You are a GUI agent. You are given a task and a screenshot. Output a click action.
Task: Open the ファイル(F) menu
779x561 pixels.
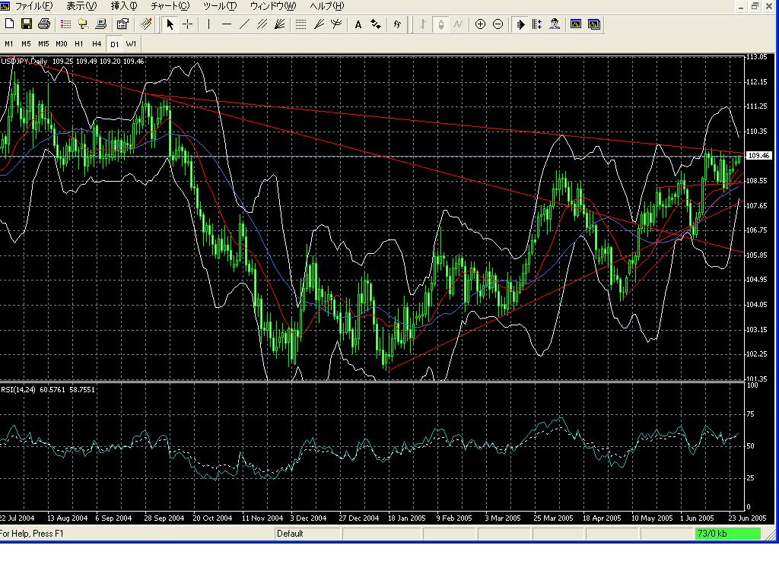click(33, 6)
